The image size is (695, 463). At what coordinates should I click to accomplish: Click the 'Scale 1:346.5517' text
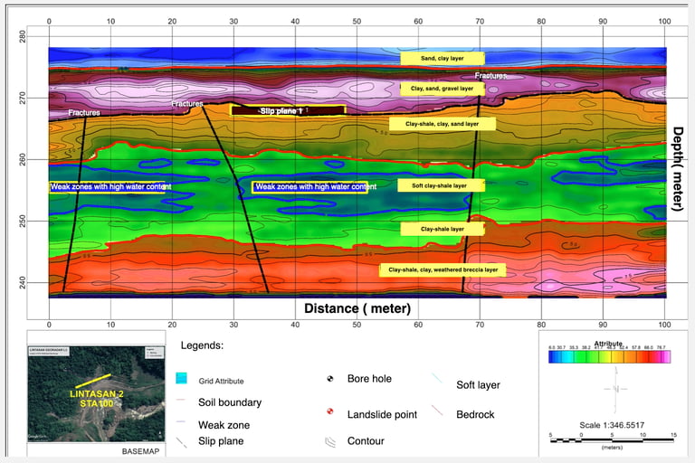coord(612,425)
